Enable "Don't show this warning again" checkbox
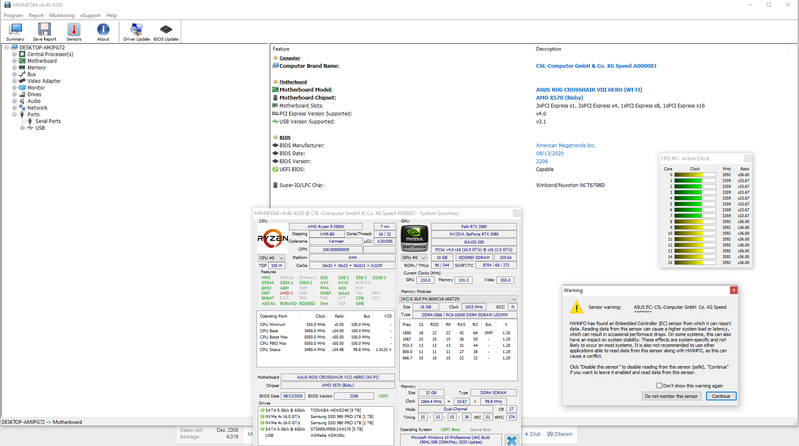This screenshot has height=446, width=799. click(x=659, y=386)
